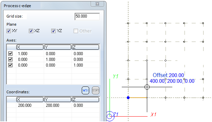This screenshot has height=122, width=212.
Task: Click the Axes table Z column header
Action: click(85, 47)
